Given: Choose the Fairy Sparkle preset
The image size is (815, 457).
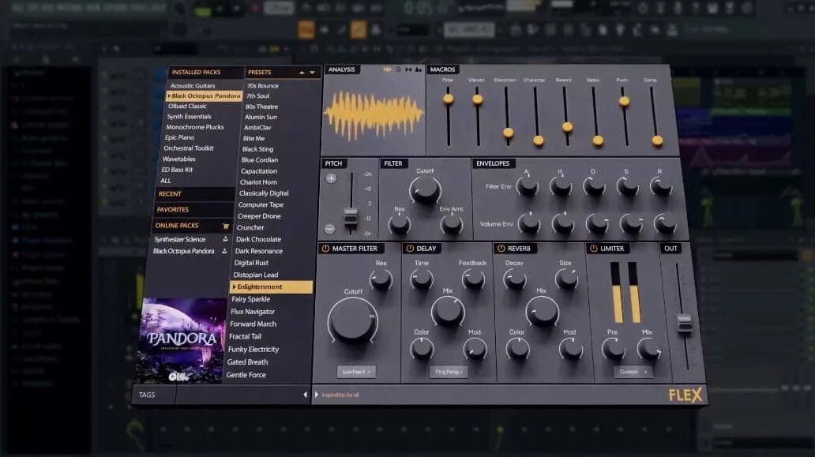Looking at the screenshot, I should coord(250,299).
